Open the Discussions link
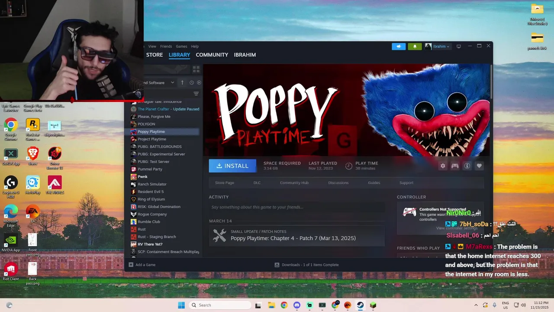 (338, 183)
